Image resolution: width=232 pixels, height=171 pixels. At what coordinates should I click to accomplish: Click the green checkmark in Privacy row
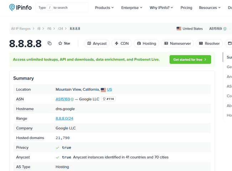click(x=57, y=148)
